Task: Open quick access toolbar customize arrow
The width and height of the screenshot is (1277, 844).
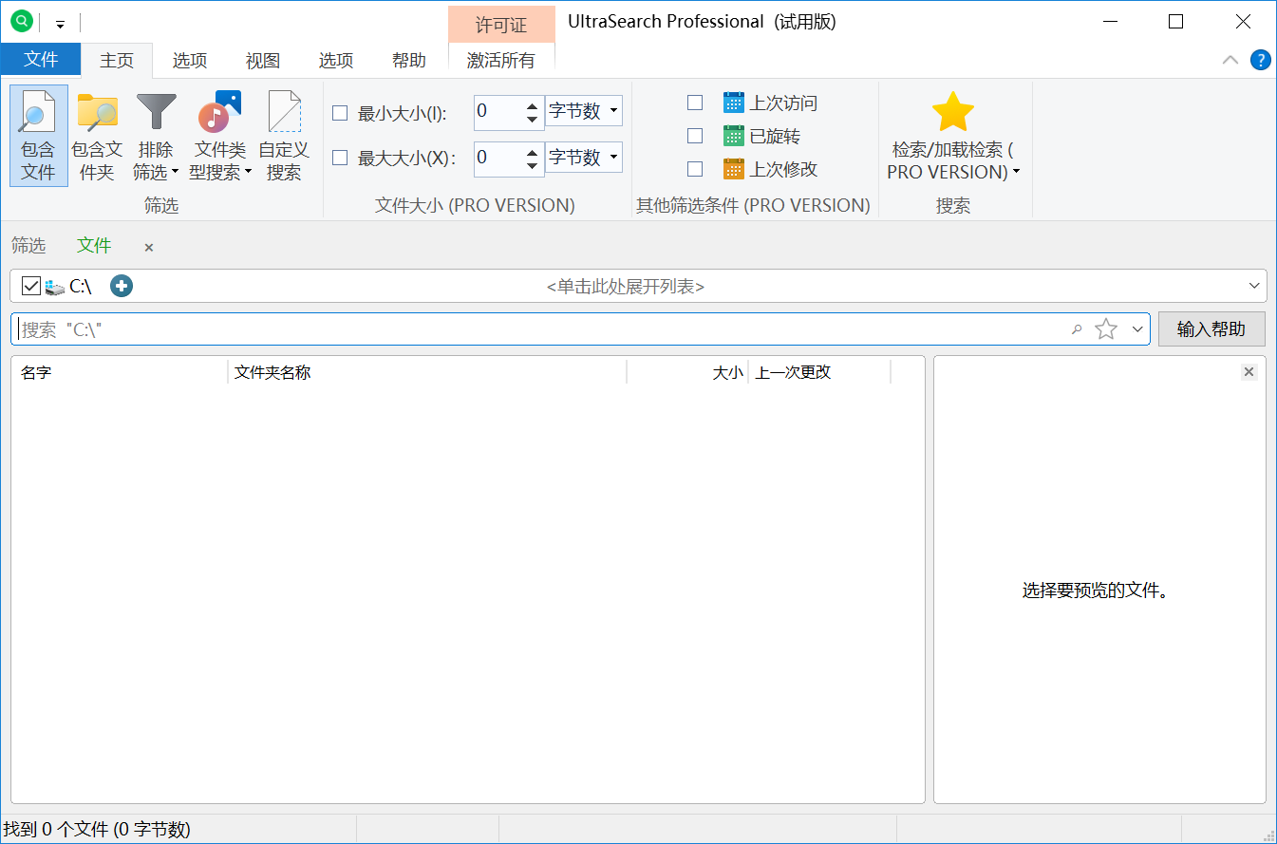Action: coord(60,23)
